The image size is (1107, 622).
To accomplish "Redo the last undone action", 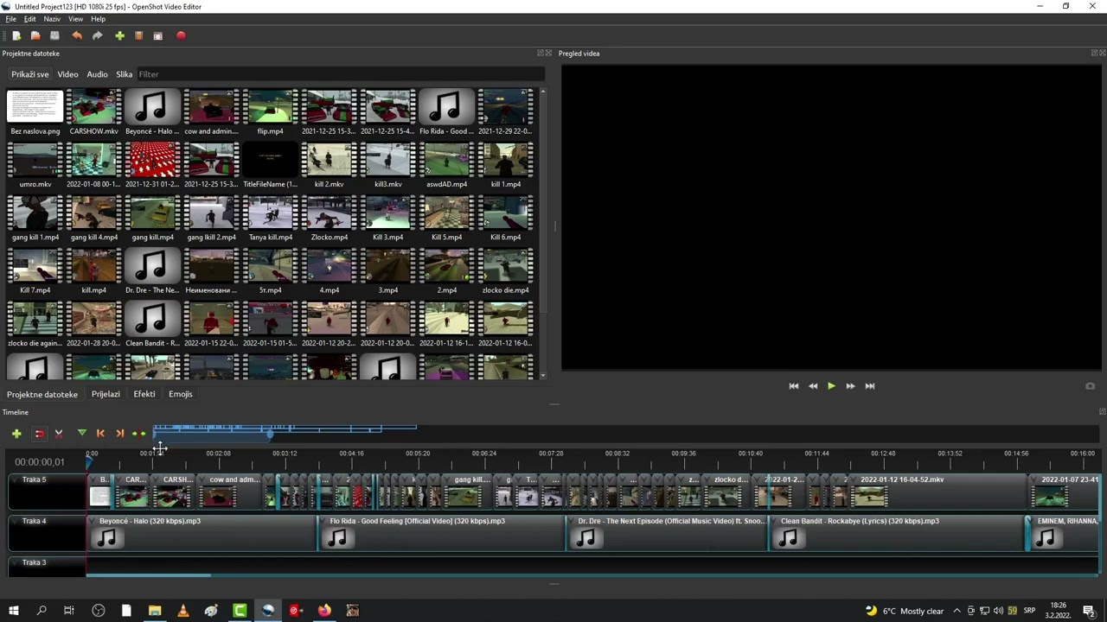I will point(98,35).
